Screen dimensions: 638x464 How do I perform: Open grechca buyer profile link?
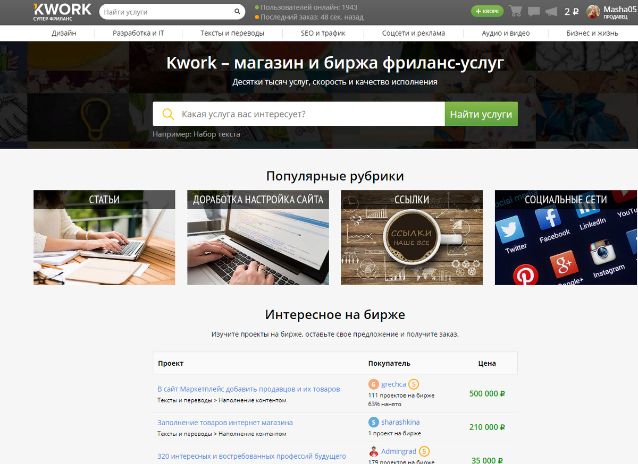pos(393,384)
